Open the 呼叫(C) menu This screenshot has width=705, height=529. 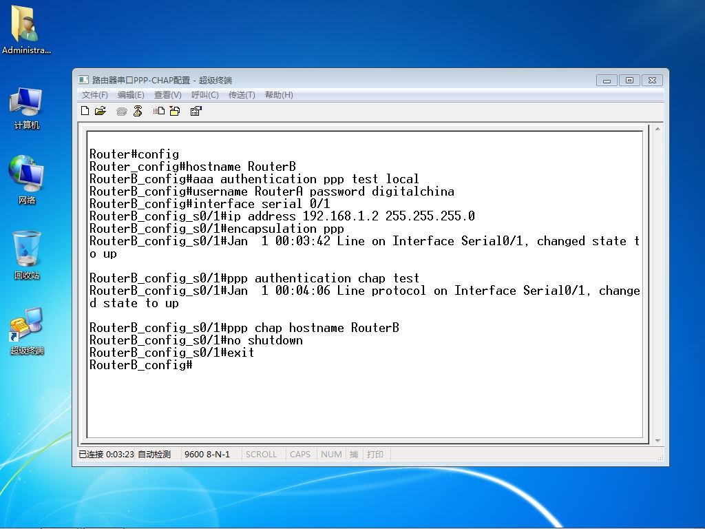(x=205, y=95)
